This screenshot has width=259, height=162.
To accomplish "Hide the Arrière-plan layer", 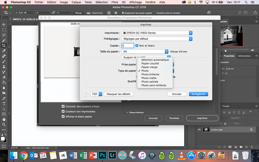I will click(199, 129).
